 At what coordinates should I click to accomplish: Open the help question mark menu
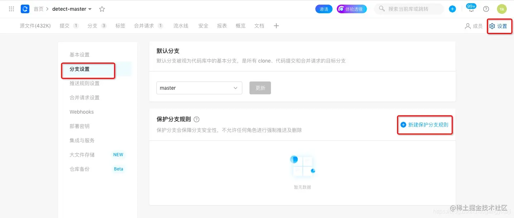coord(486,9)
